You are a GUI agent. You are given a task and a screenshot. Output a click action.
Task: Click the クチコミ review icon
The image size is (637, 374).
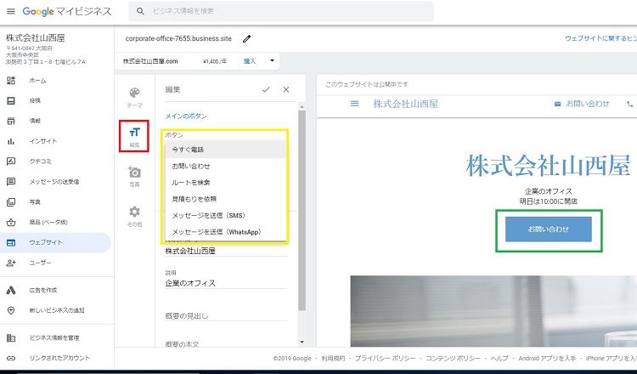pos(11,161)
